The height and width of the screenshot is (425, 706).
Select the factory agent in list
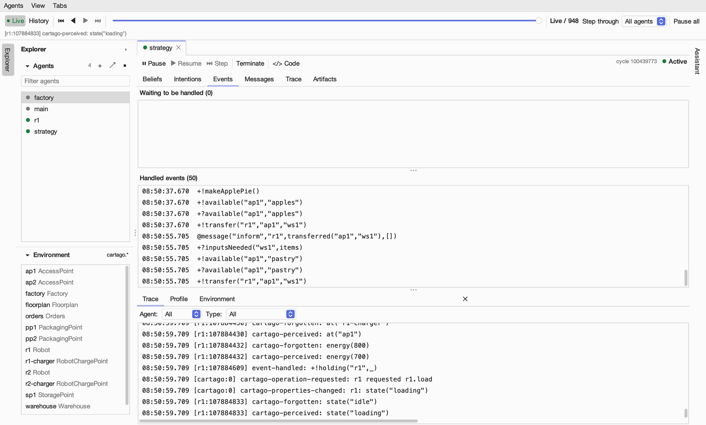75,98
